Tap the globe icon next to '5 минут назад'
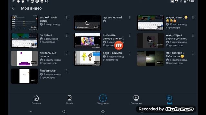206x115 pixels. click(41, 24)
